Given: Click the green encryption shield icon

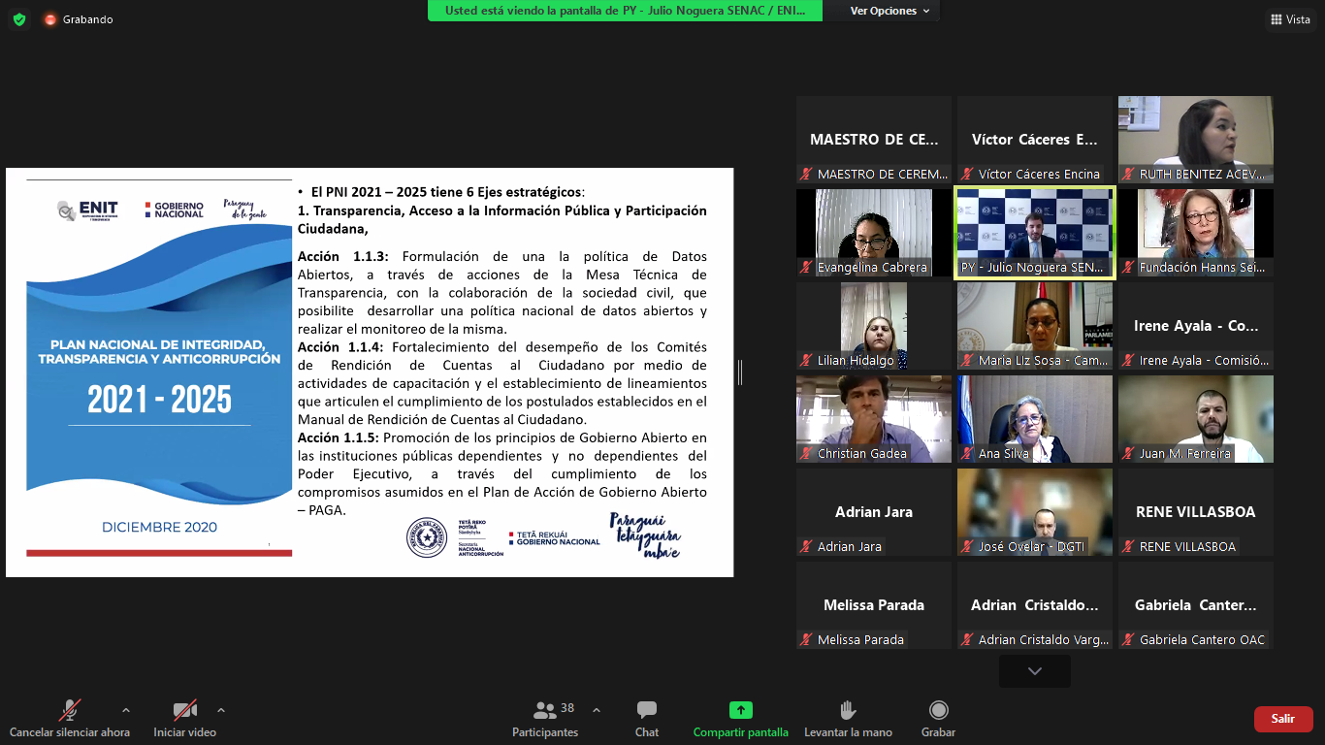Looking at the screenshot, I should click(19, 19).
